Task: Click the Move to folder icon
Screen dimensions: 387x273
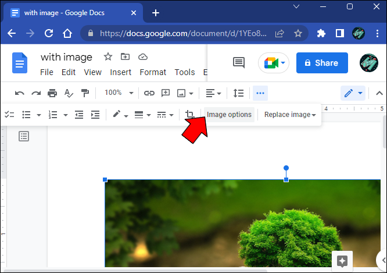Action: coord(125,57)
